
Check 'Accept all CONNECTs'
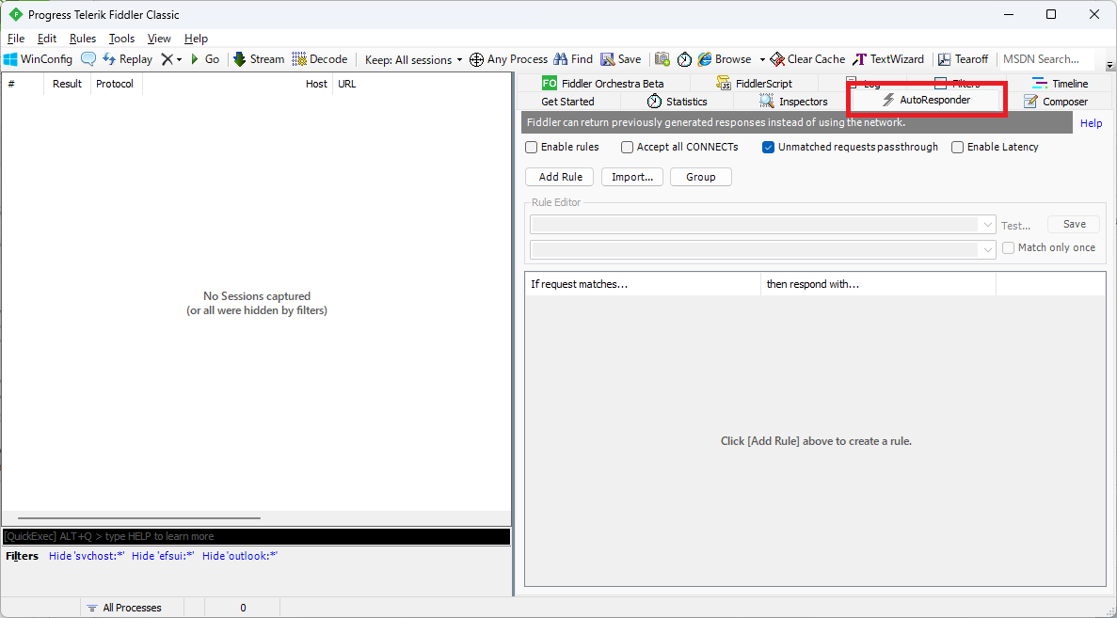click(x=627, y=148)
